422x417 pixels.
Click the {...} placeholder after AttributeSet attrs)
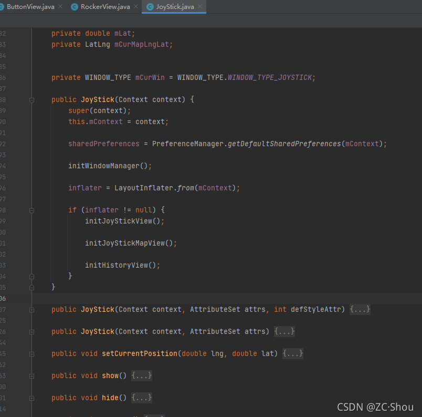click(x=284, y=331)
